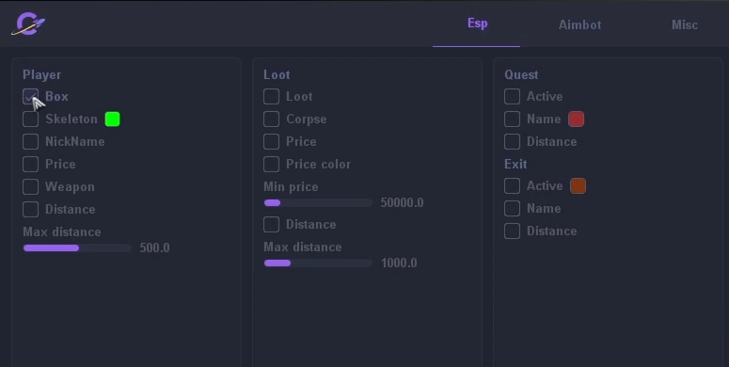This screenshot has height=367, width=729.
Task: Enable the Player Skeleton checkbox
Action: pos(31,120)
